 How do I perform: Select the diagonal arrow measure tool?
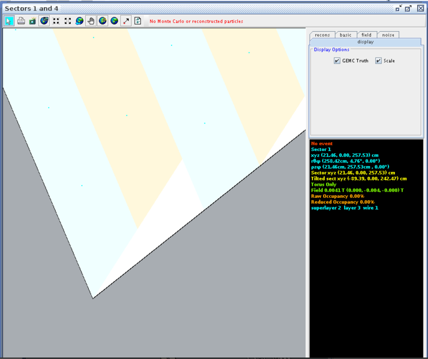[126, 21]
